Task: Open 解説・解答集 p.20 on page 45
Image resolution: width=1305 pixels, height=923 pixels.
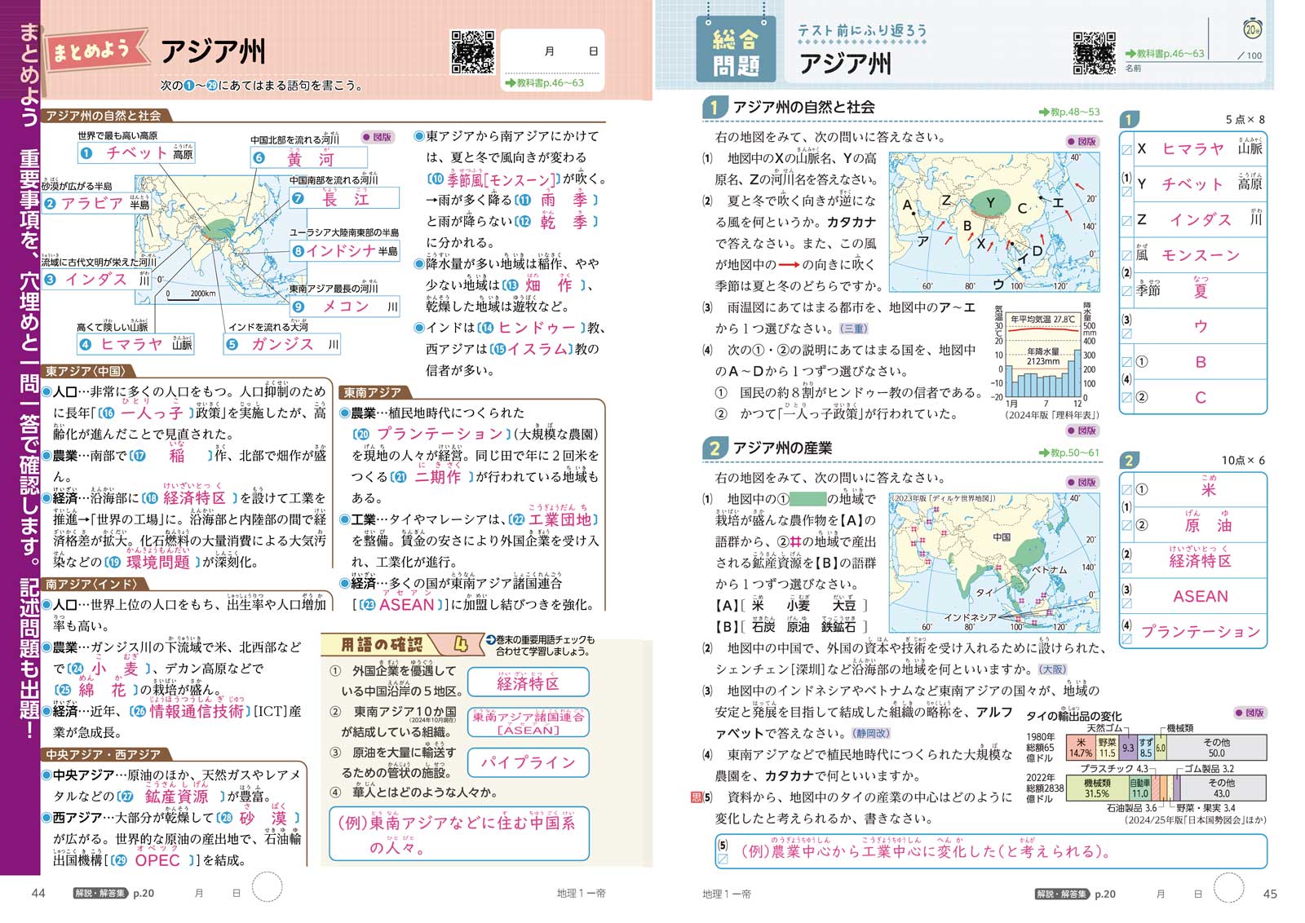Action: [1075, 894]
